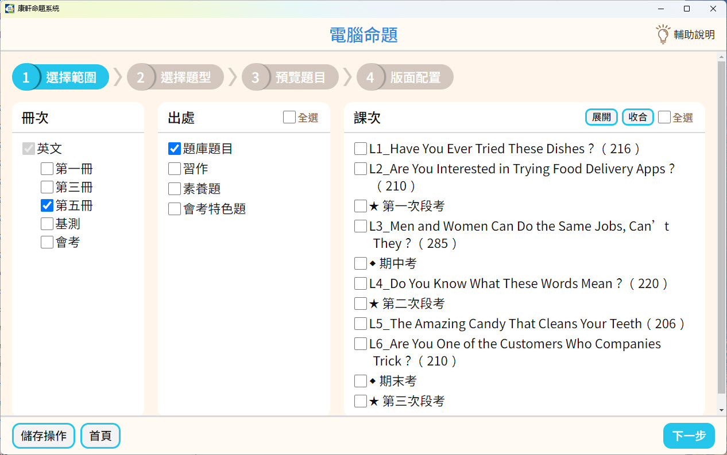This screenshot has width=727, height=455.
Task: Click step 2 circle 選擇題型
Action: pyautogui.click(x=141, y=77)
